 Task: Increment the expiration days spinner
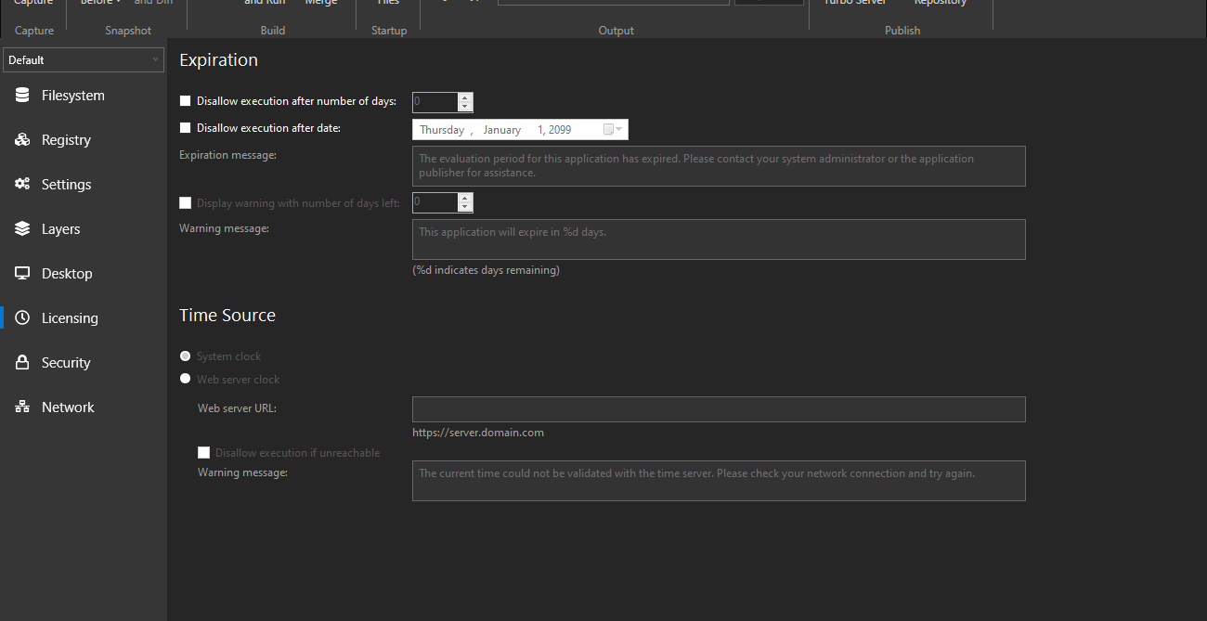pyautogui.click(x=465, y=97)
